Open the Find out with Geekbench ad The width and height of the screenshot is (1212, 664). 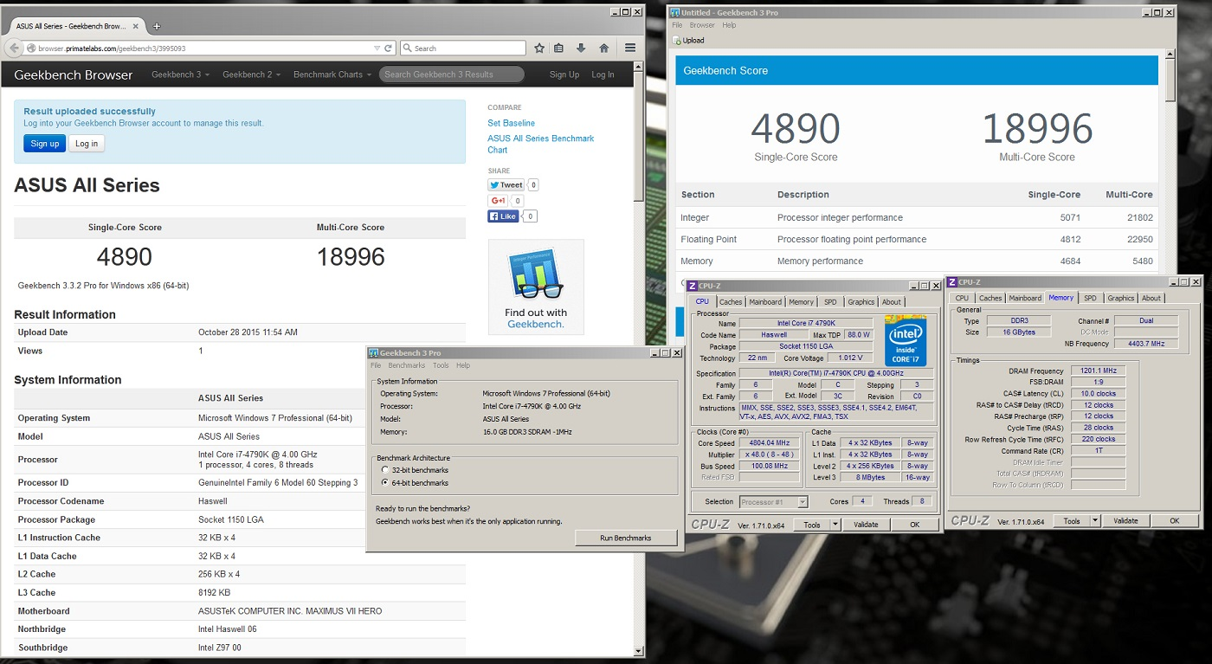click(536, 287)
